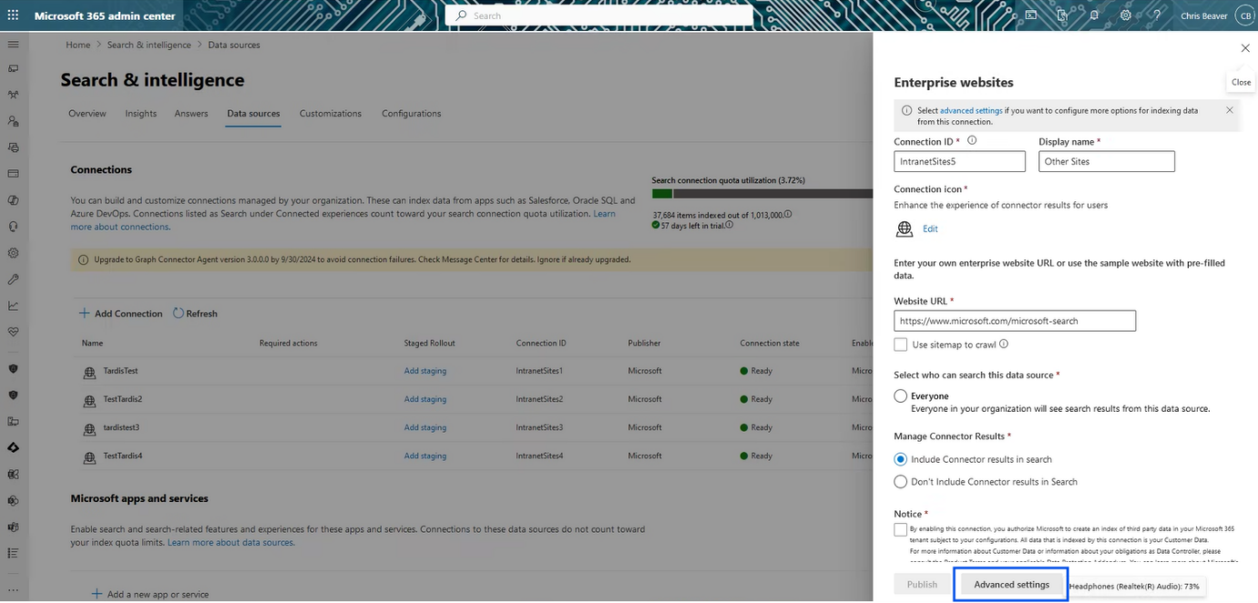
Task: Click Add a new app or service
Action: click(150, 595)
